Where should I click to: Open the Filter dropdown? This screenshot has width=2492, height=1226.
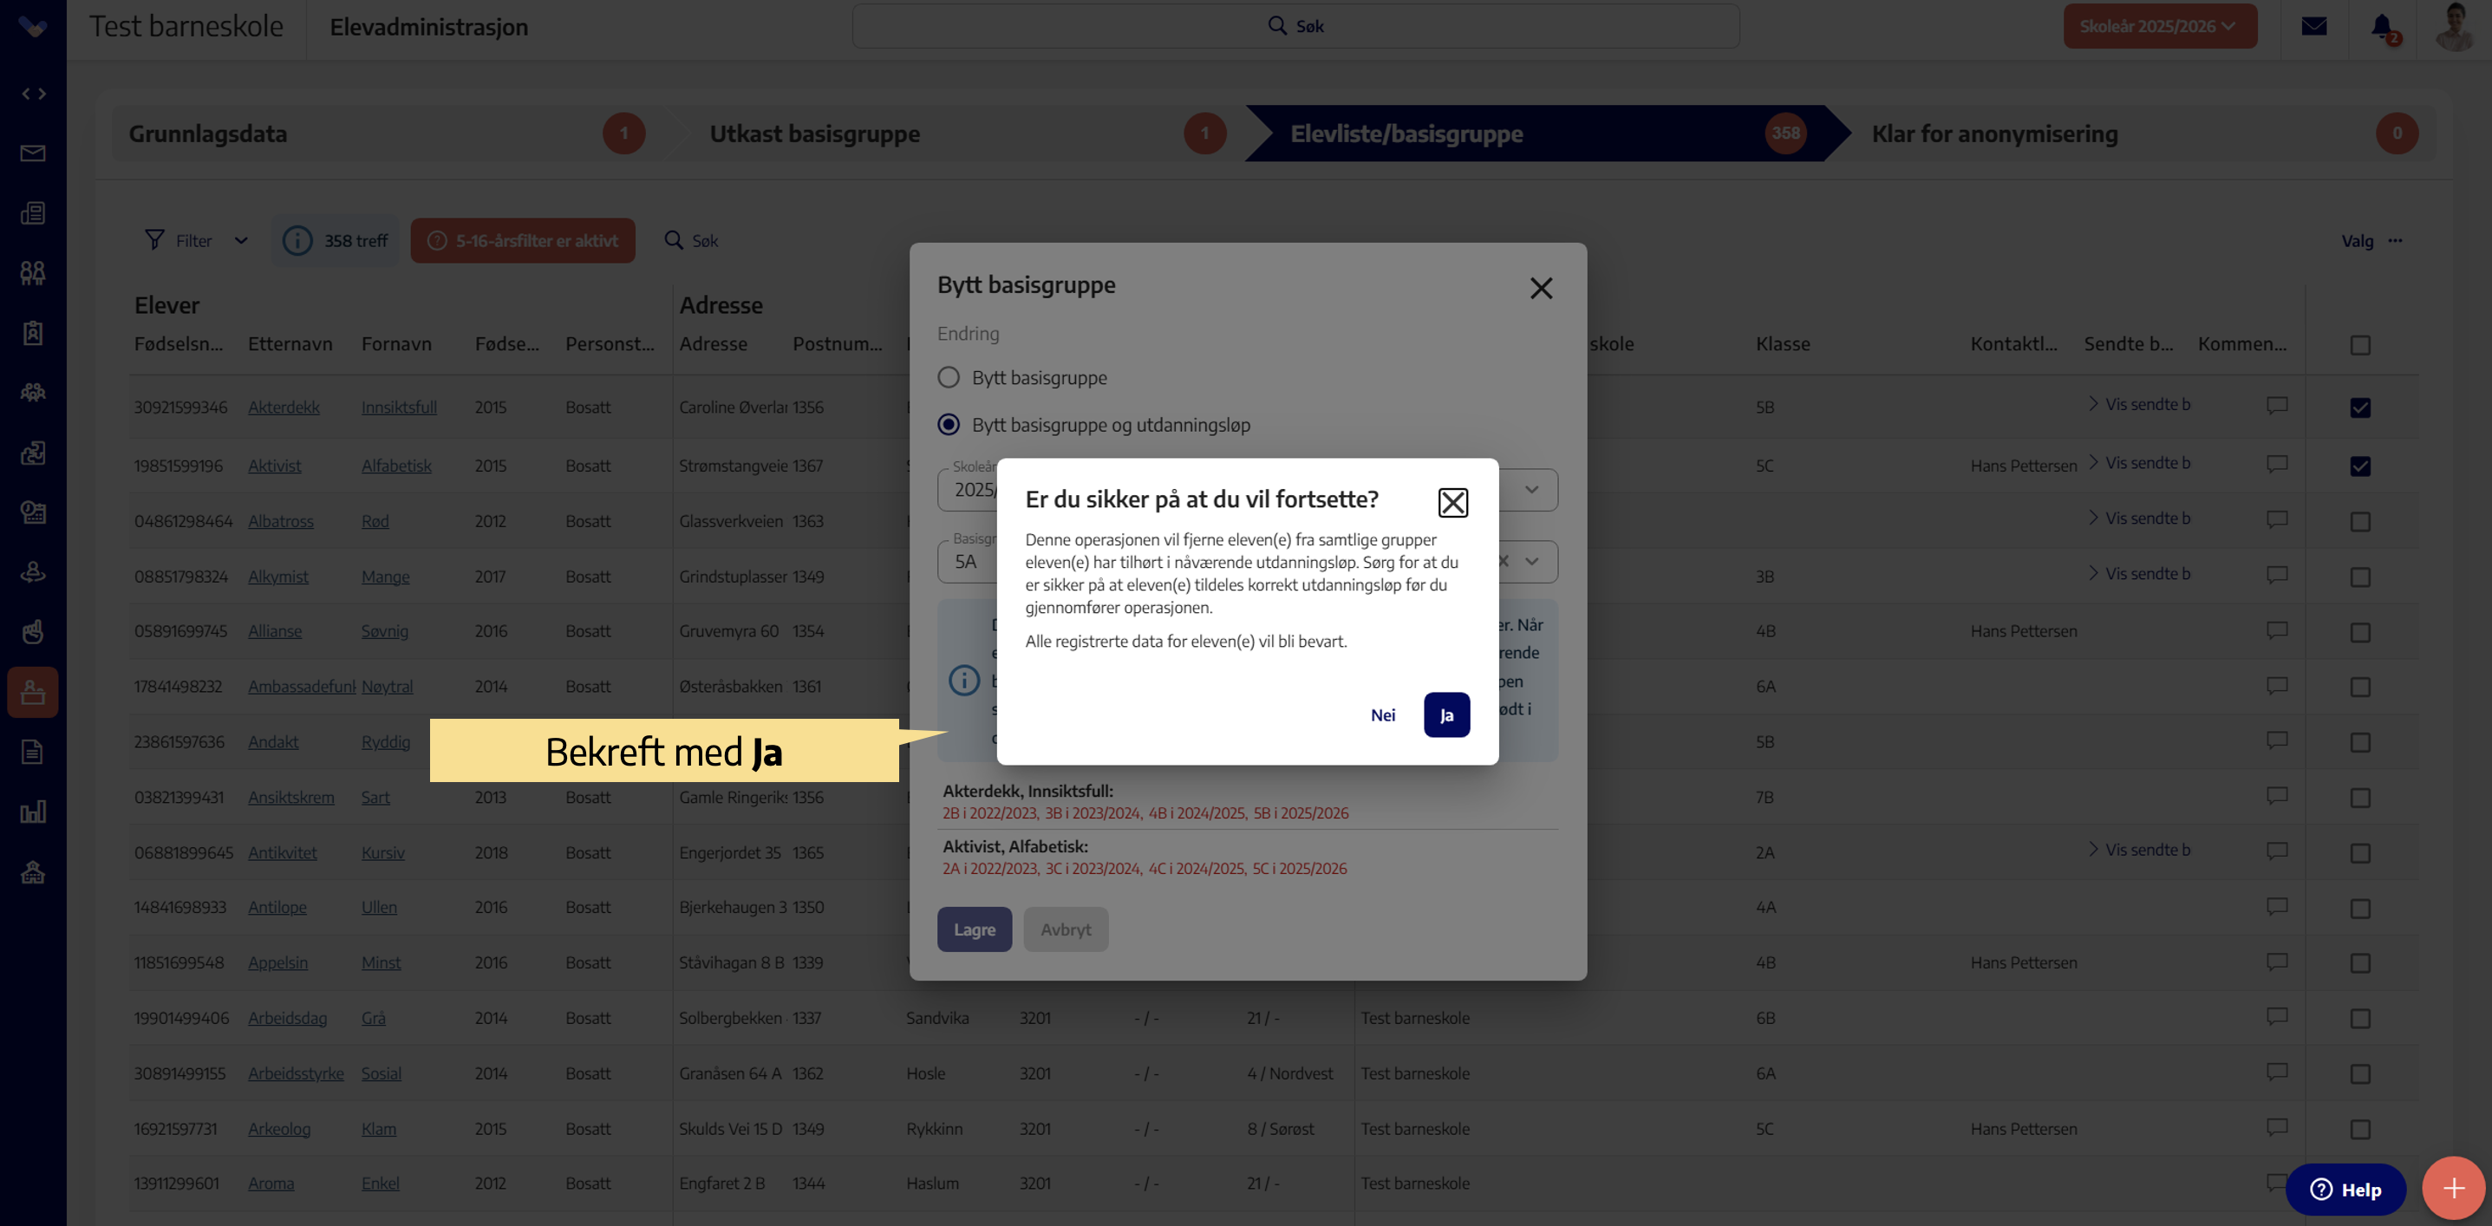coord(195,240)
